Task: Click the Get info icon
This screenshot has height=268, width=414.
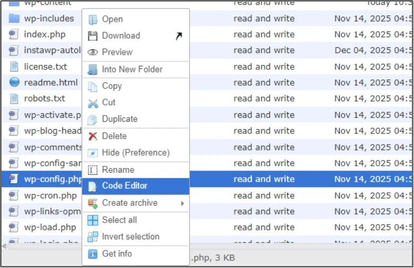Action: coord(93,254)
